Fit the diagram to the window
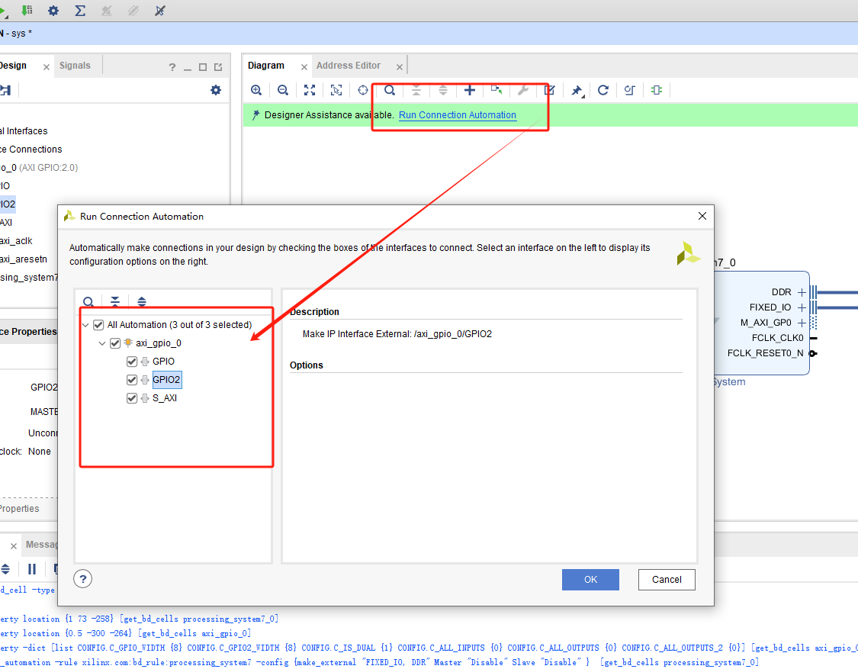 (x=310, y=90)
